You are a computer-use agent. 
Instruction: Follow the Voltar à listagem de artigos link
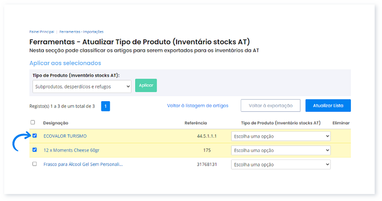(x=198, y=106)
